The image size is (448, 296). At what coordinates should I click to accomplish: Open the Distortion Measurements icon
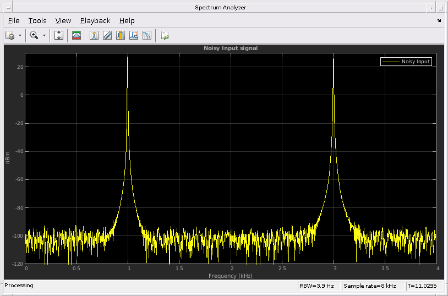click(134, 35)
